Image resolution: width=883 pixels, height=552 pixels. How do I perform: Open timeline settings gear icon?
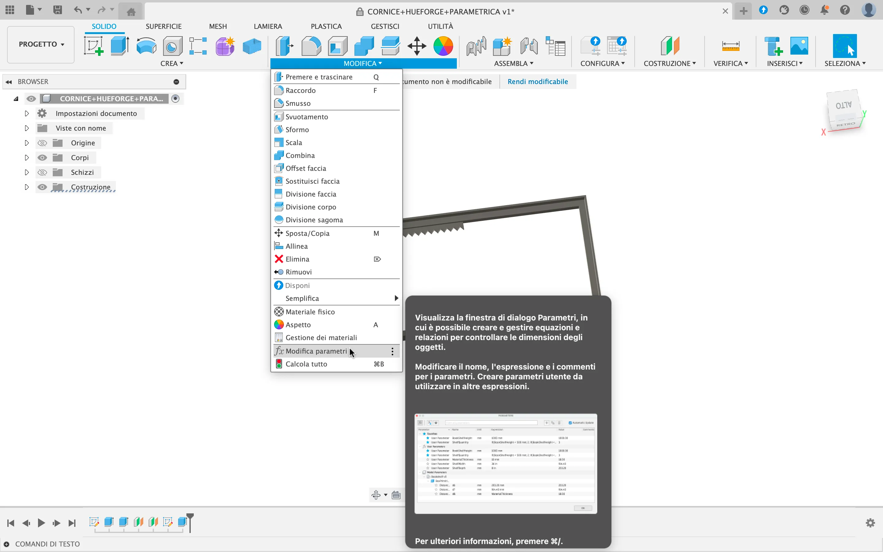pyautogui.click(x=871, y=523)
